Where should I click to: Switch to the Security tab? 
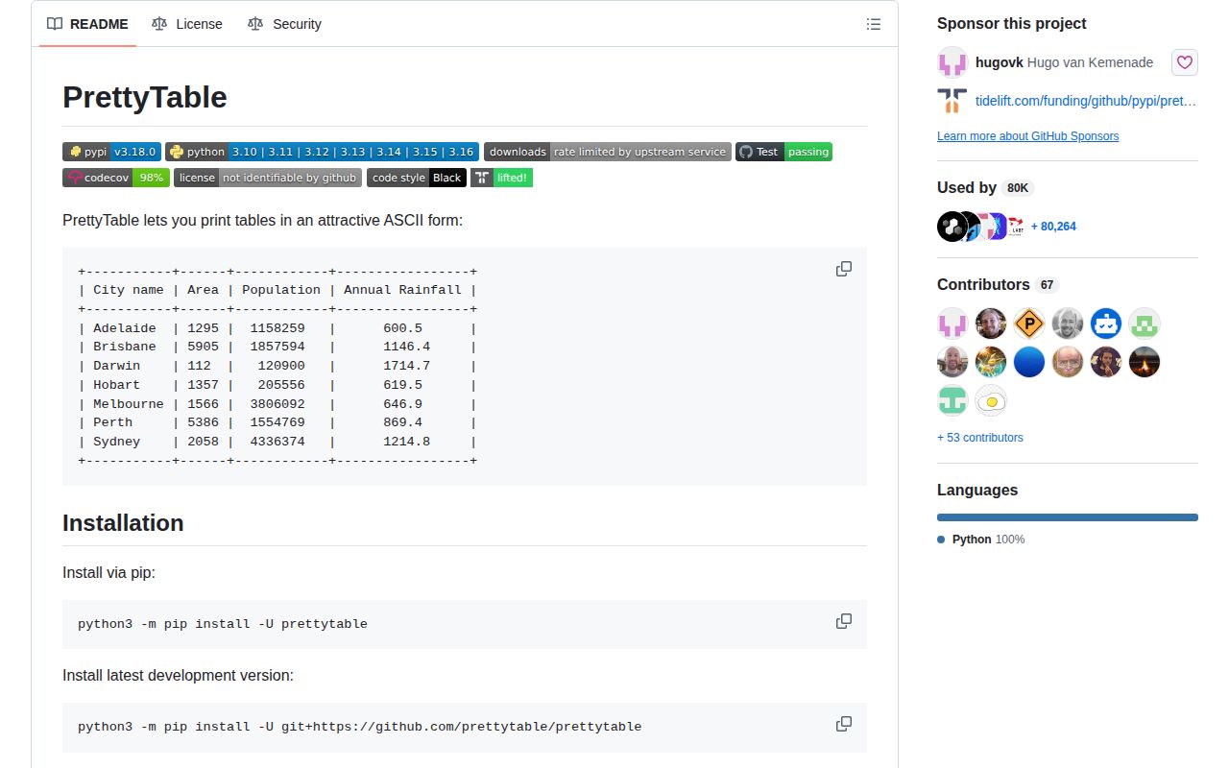284,24
